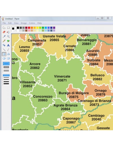The image size is (113, 147).
Task: Open the Image menu
Action: (24, 23)
